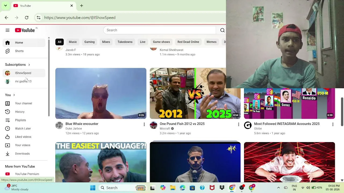
Task: Open the tab search dropdown arrow
Action: pyautogui.click(x=5, y=6)
